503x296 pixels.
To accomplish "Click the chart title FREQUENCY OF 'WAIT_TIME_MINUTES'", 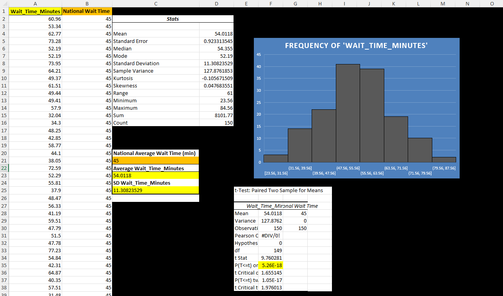I will (x=356, y=46).
